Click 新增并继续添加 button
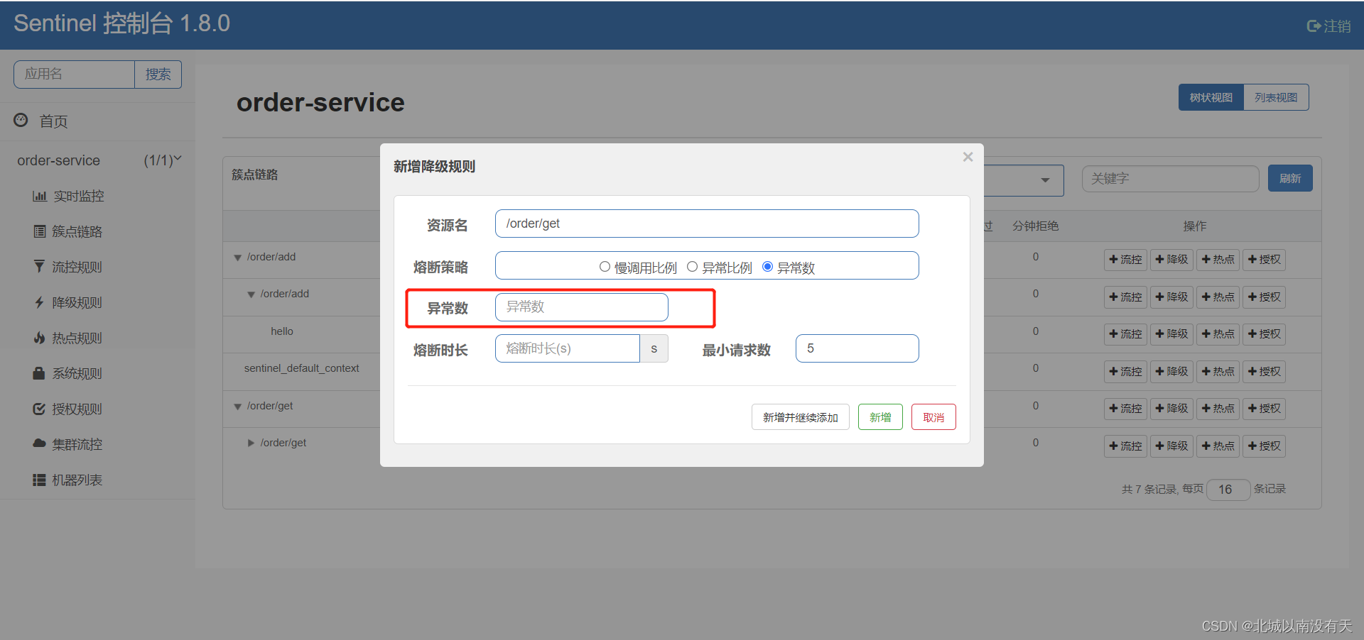The image size is (1364, 640). click(801, 417)
